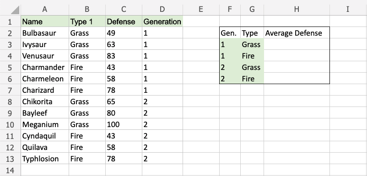
Task: Select the Type header in column G
Action: (252, 33)
